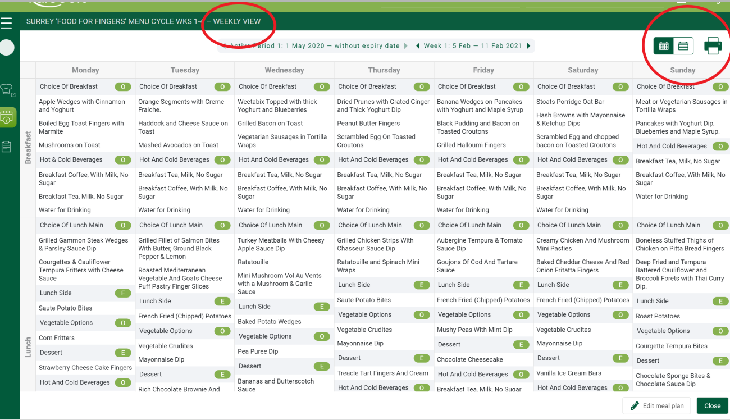Select the Wednesday column header
The height and width of the screenshot is (420, 730).
point(284,70)
